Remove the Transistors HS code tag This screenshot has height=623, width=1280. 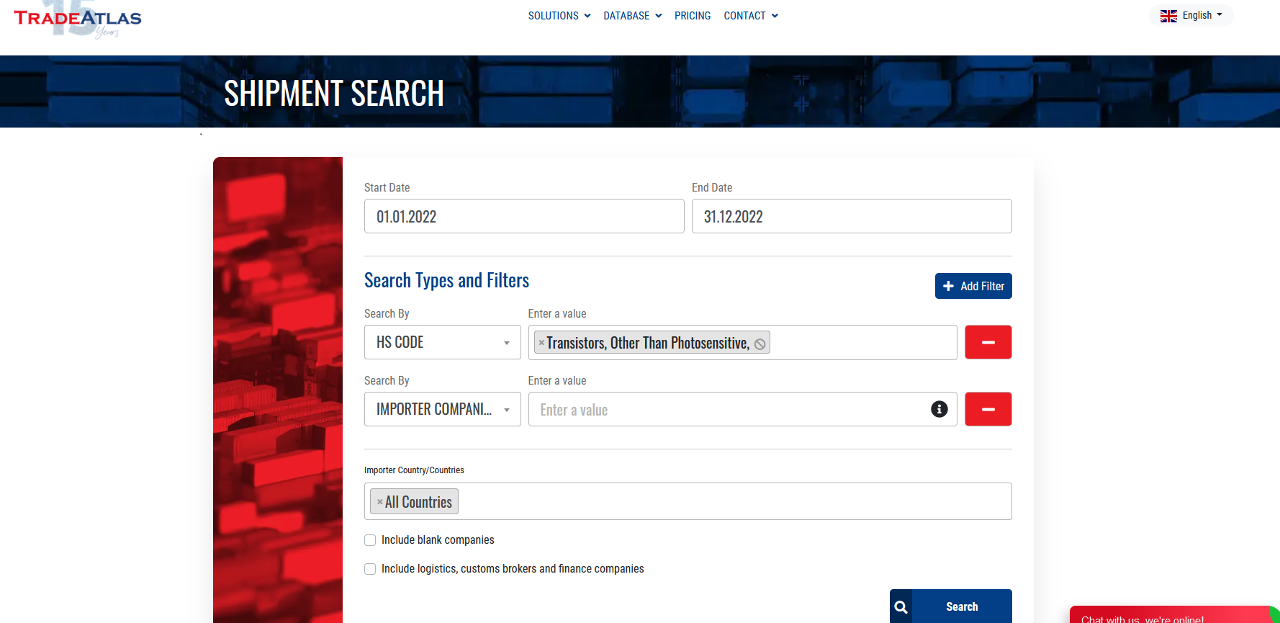tap(541, 343)
